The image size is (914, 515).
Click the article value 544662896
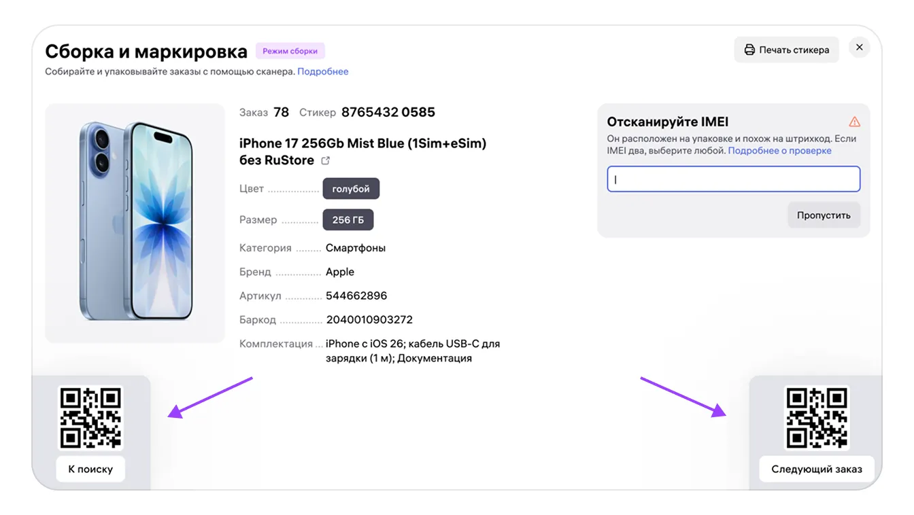point(356,296)
